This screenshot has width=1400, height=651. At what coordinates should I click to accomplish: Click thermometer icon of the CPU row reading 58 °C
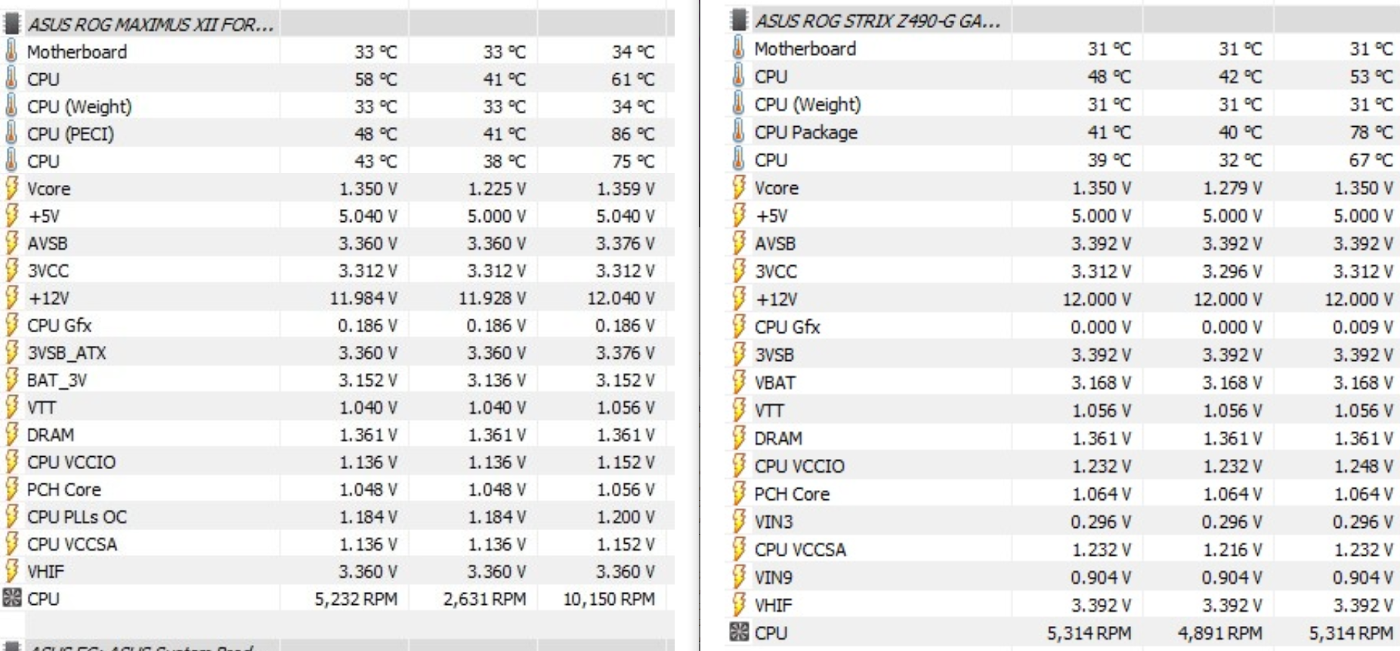click(x=11, y=79)
